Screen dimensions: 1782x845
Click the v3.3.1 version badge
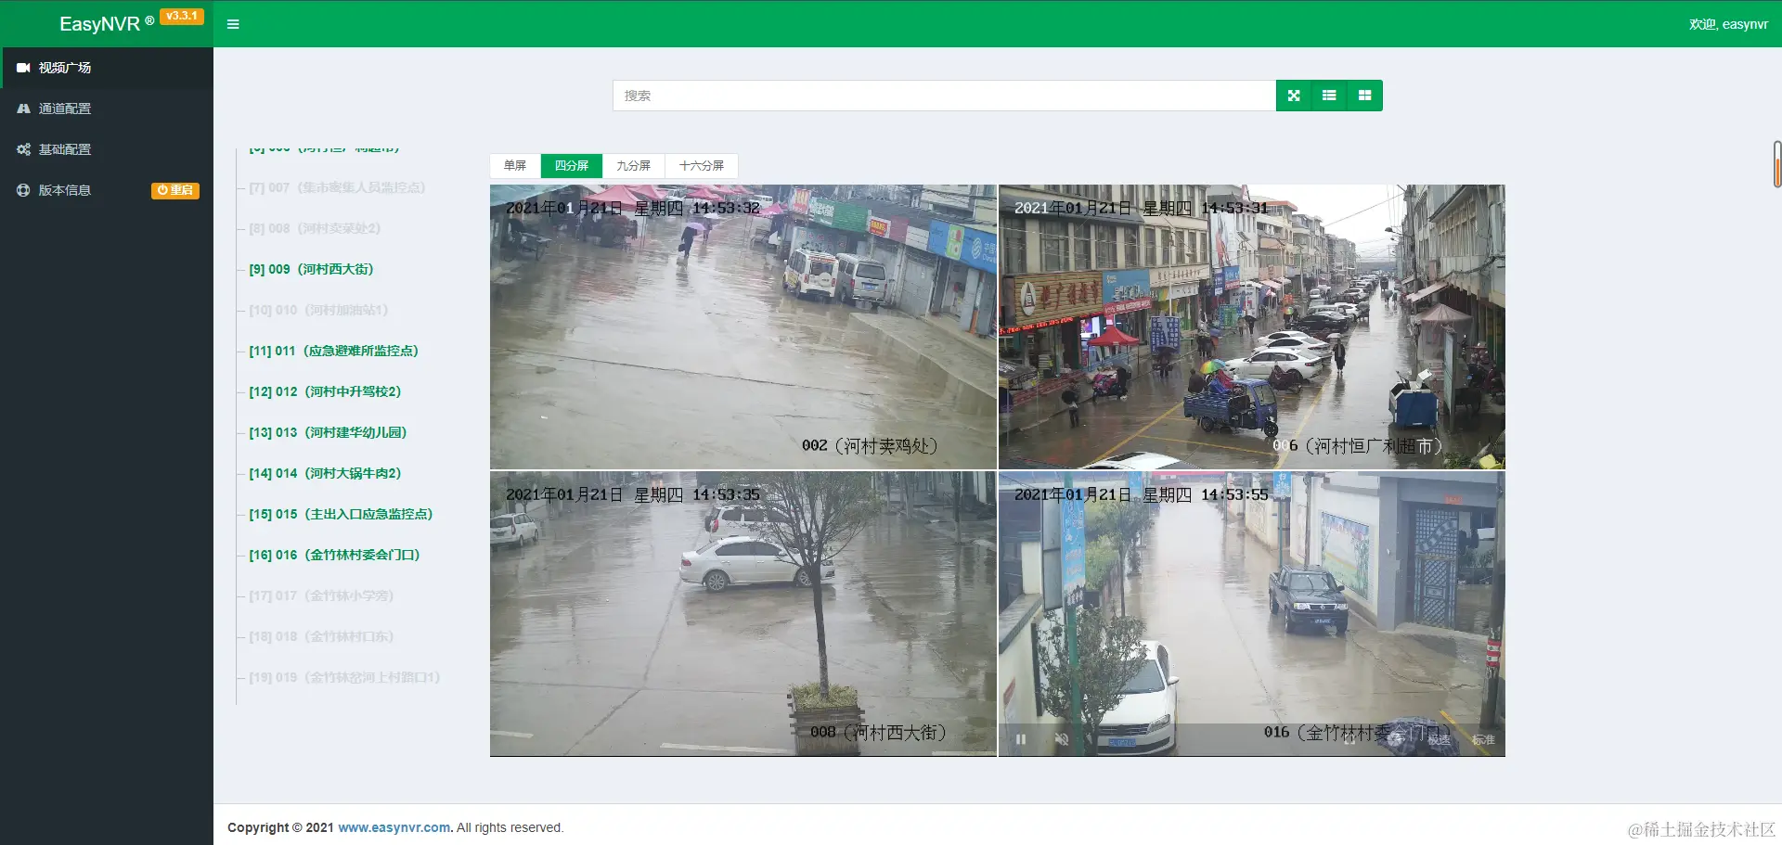pyautogui.click(x=182, y=16)
